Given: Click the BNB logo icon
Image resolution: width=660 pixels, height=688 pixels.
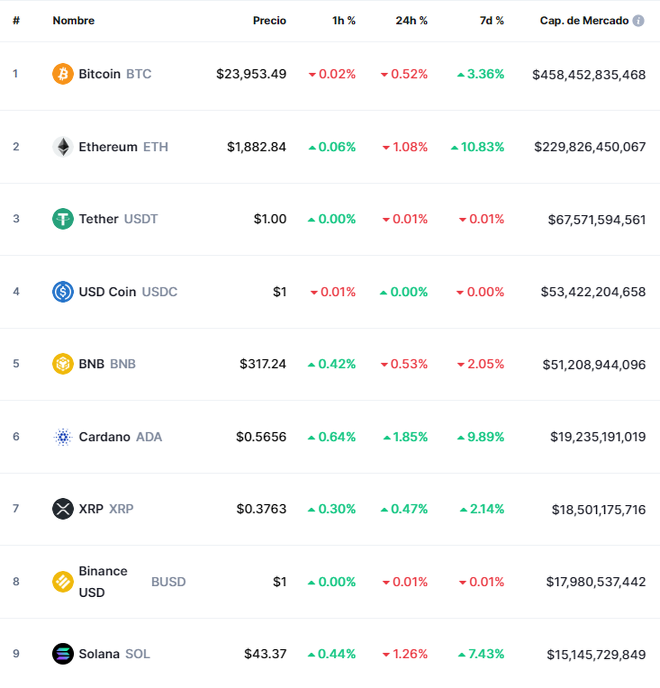Looking at the screenshot, I should pos(63,364).
